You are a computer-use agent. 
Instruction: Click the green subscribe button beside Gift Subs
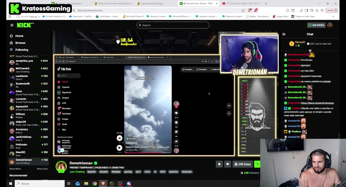pos(257,164)
